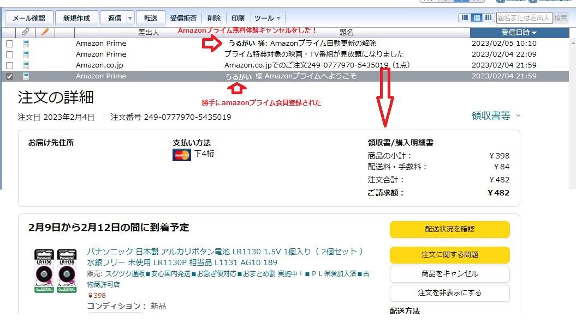Screen dimensions: 576x330
Task: Forward the mail with 転送
Action: (151, 18)
